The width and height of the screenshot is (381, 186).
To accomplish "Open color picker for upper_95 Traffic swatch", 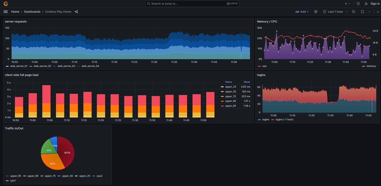I will (x=7, y=176).
